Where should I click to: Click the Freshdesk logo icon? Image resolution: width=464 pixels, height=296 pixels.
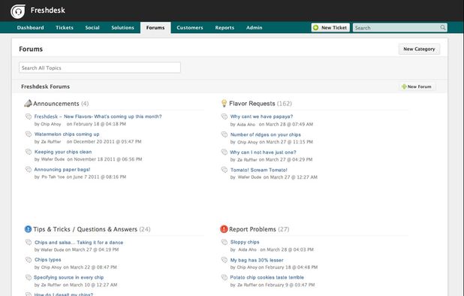tap(18, 11)
